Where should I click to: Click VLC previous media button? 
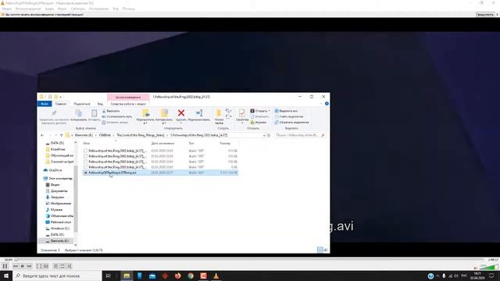[16, 266]
